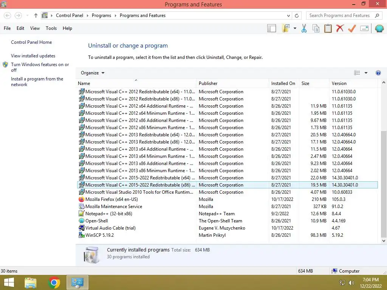Screen dimensions: 387x290
Task: Click the Paste clipboard toolbar icon
Action: click(x=328, y=28)
